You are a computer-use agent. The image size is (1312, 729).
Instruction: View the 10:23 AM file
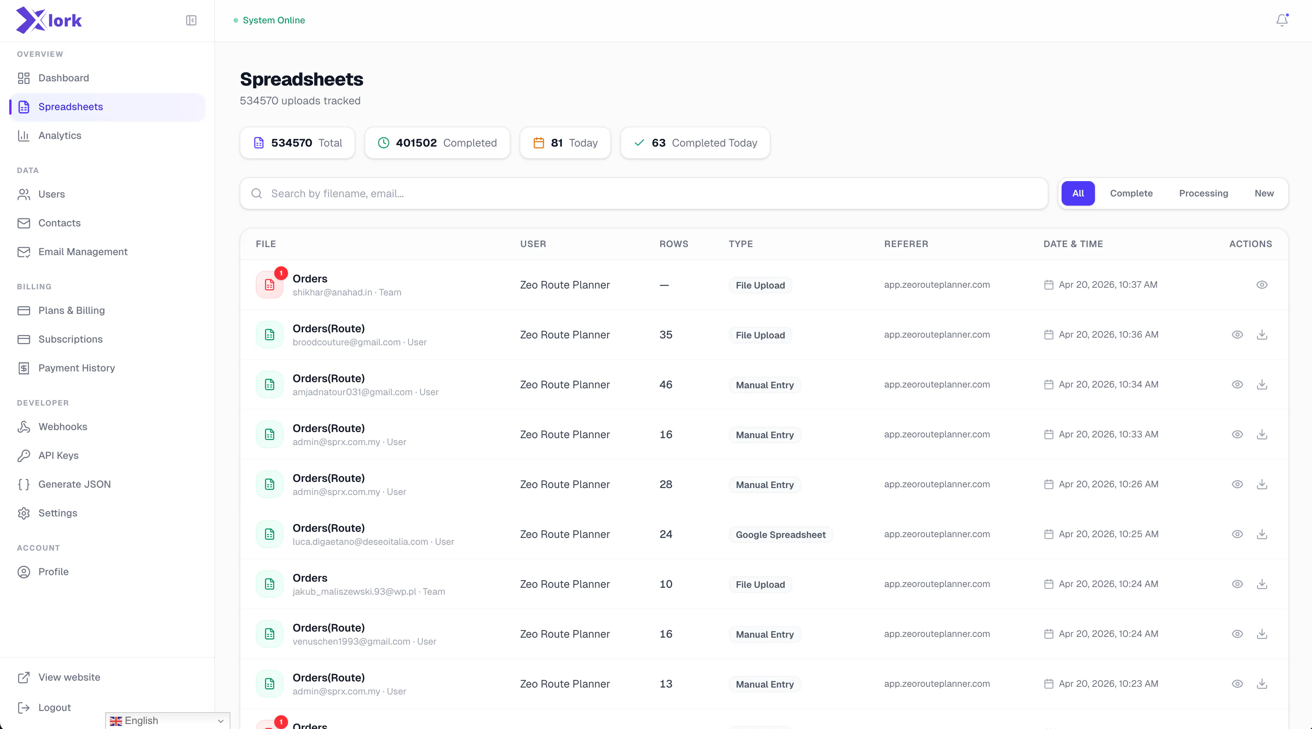(x=1237, y=684)
